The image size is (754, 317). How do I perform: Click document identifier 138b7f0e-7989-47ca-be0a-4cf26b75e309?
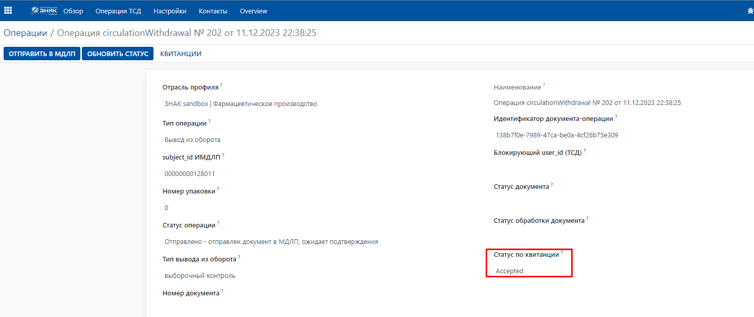click(557, 135)
